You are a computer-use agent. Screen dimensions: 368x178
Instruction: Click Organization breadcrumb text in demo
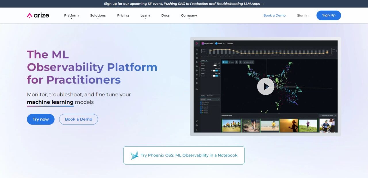click(x=209, y=43)
